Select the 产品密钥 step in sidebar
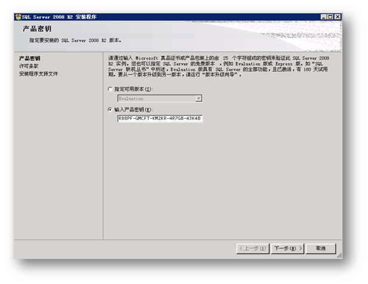 (30, 58)
